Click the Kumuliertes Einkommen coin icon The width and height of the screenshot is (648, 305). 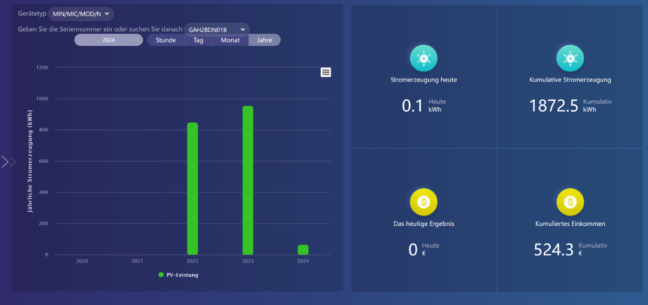pos(570,202)
